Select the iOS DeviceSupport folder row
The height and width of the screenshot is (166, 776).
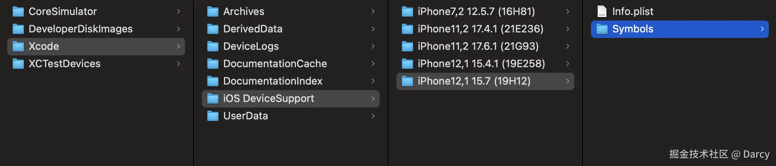pyautogui.click(x=268, y=99)
